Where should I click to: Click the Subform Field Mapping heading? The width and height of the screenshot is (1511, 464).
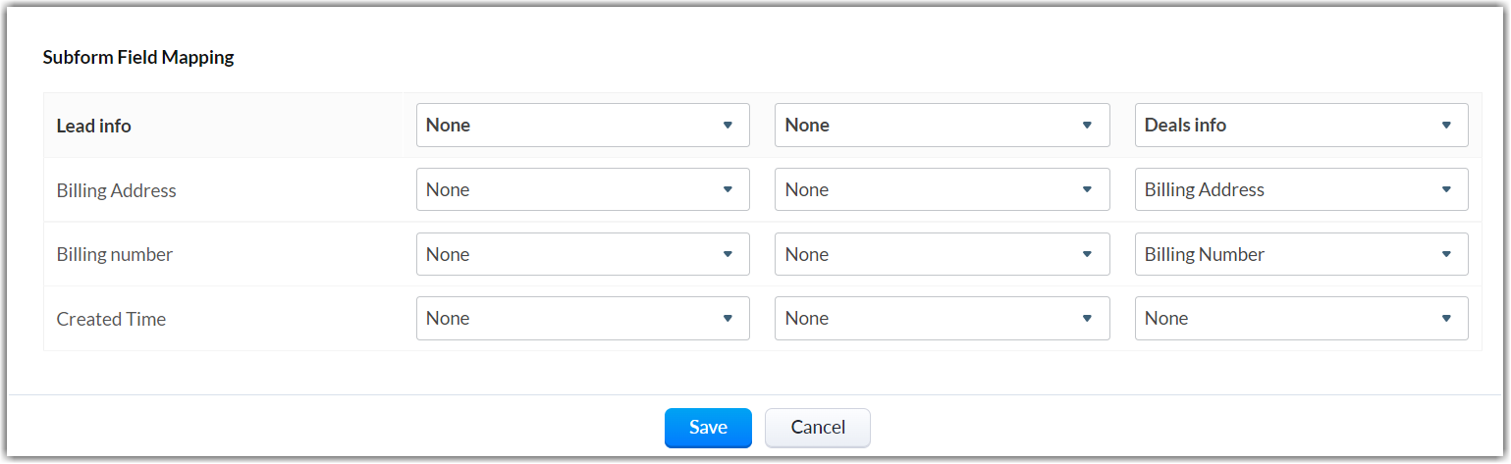pos(138,57)
